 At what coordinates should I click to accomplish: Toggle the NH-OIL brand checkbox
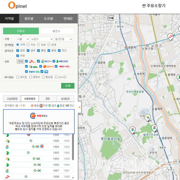click(26, 71)
